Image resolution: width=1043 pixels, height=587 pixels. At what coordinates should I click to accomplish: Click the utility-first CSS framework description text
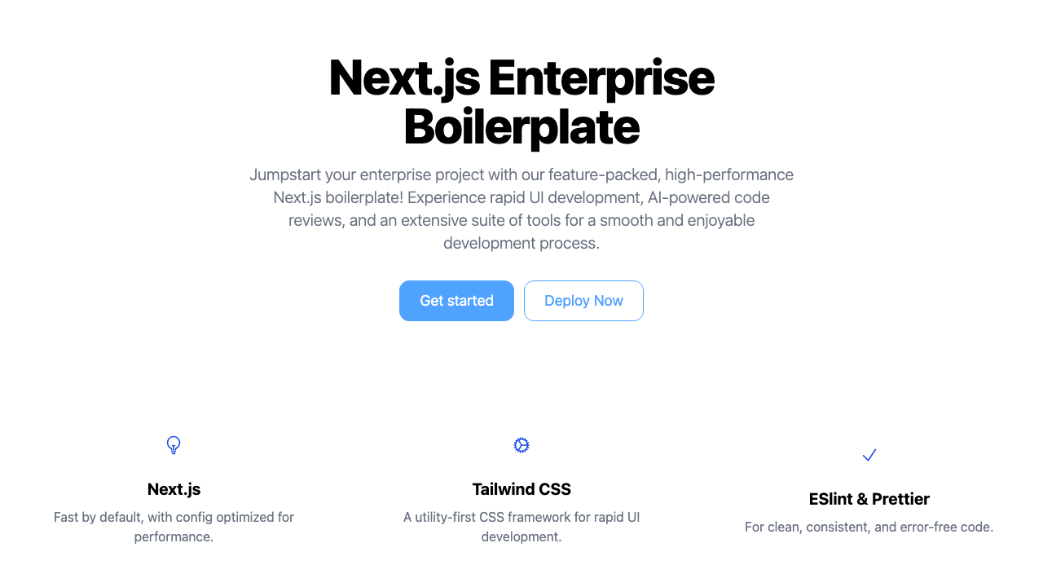coord(521,527)
